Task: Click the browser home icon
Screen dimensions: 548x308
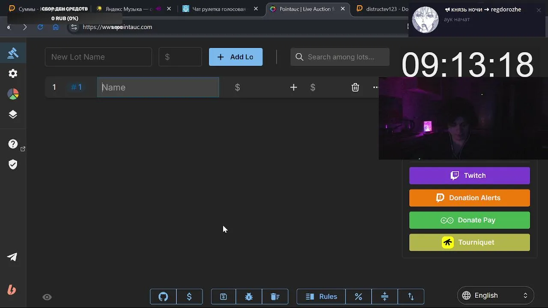Action: (x=56, y=27)
